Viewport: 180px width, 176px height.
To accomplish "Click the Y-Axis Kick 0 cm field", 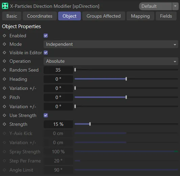I will point(58,133).
